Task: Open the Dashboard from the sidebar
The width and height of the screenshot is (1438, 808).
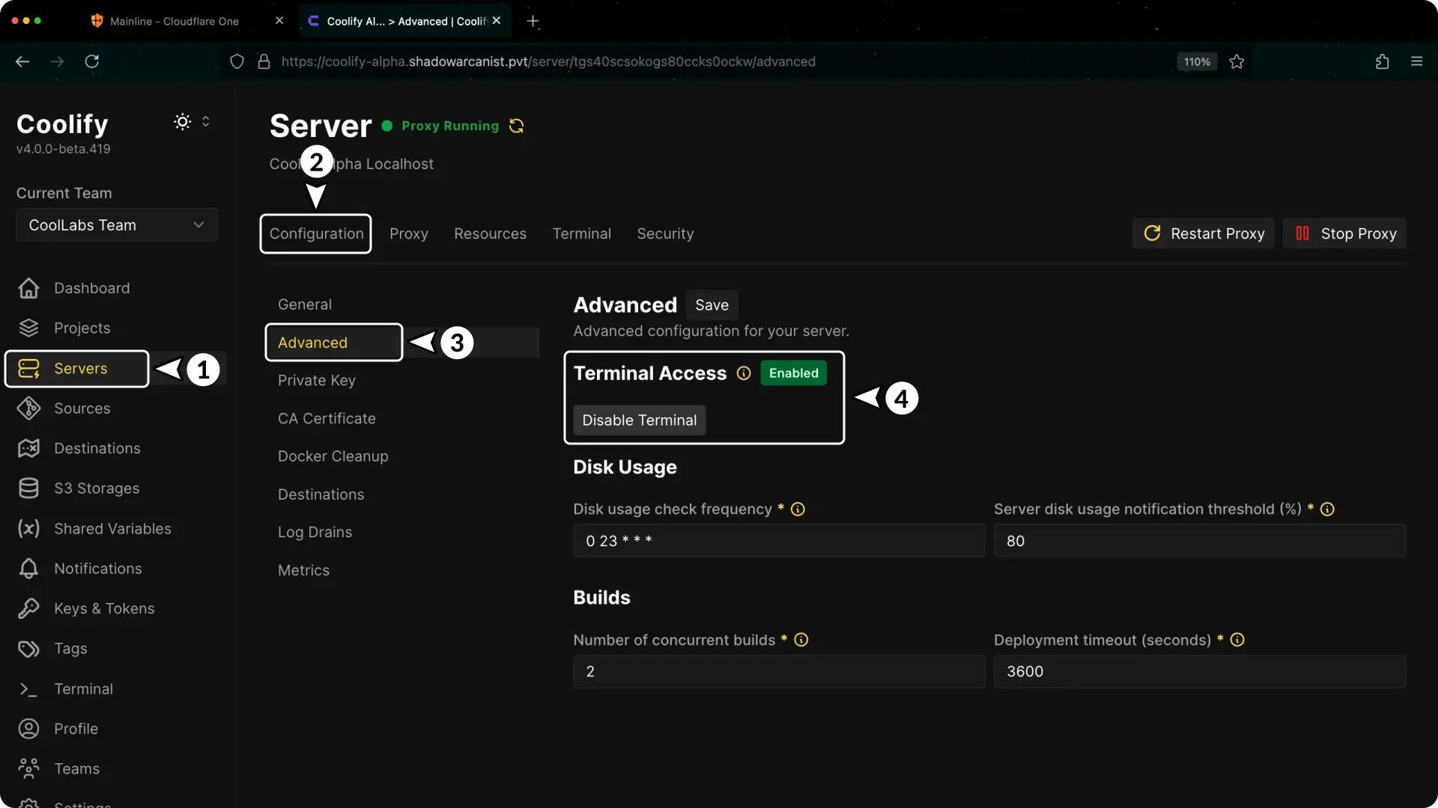Action: (x=91, y=288)
